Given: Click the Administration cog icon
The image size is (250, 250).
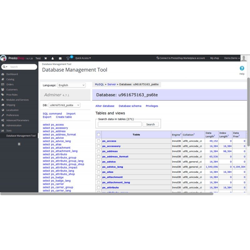Looking at the screenshot, I should [3, 125].
